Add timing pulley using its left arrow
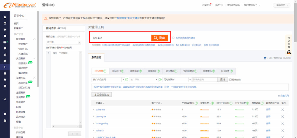Screen dimensions: 297x138 click(x=94, y=123)
